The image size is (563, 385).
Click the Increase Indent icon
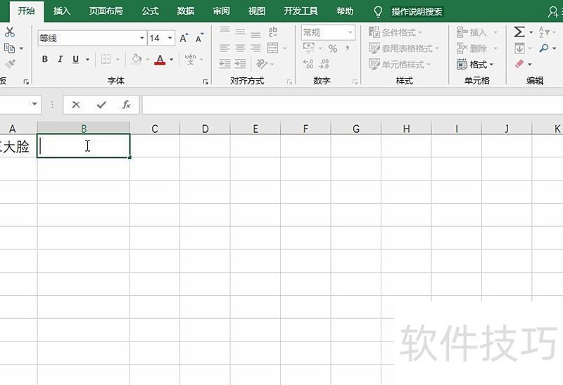240,64
